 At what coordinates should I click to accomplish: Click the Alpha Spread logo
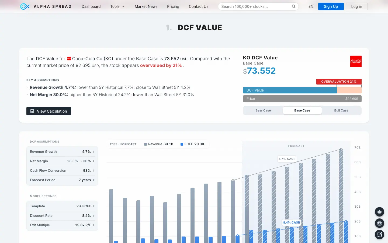tap(46, 6)
